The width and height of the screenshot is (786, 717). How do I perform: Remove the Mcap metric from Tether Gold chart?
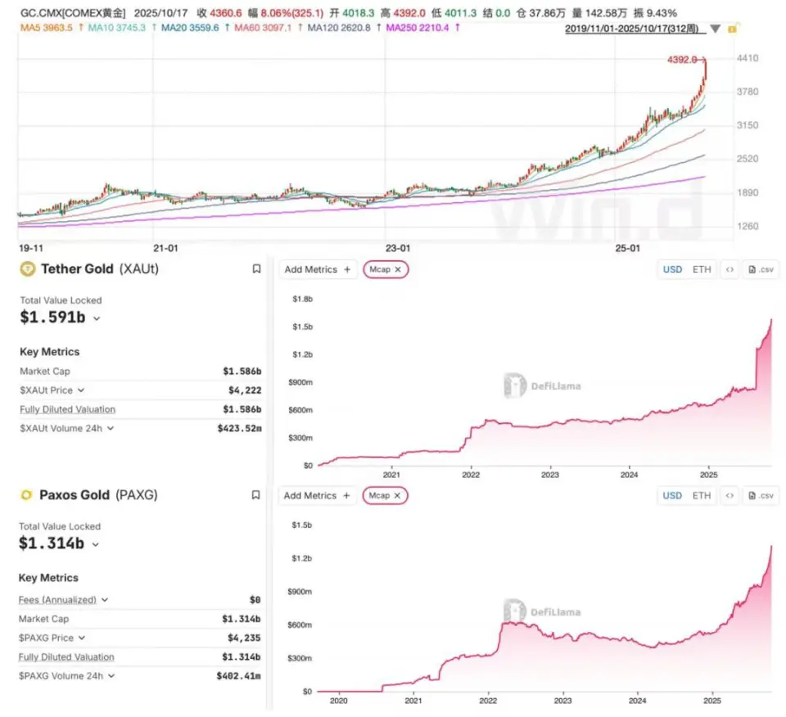397,269
